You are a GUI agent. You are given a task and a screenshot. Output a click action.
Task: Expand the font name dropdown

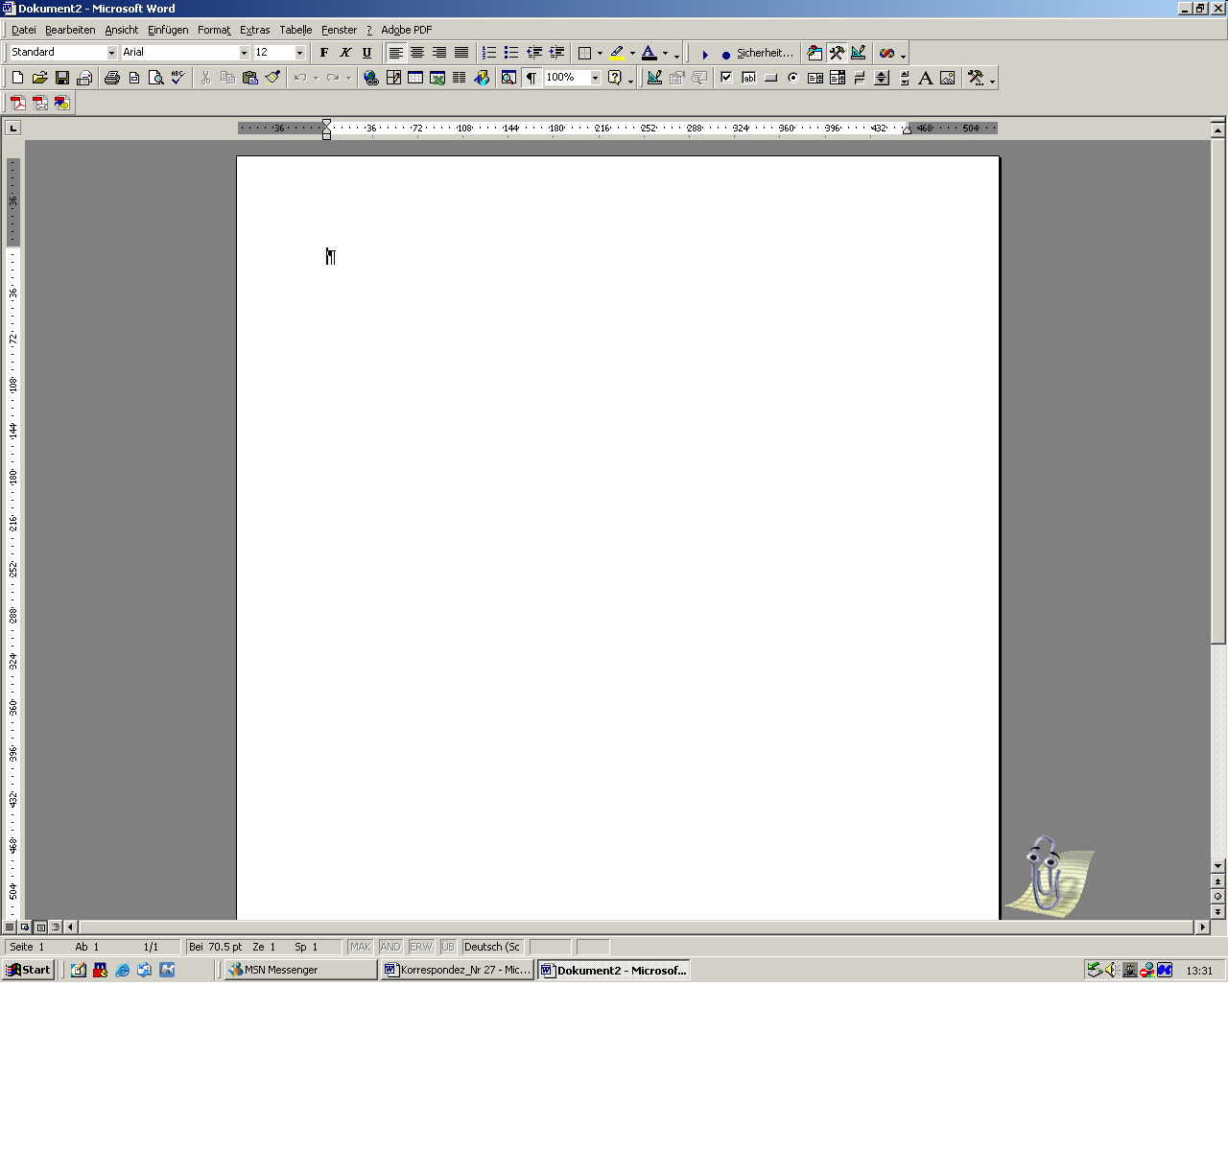coord(244,53)
